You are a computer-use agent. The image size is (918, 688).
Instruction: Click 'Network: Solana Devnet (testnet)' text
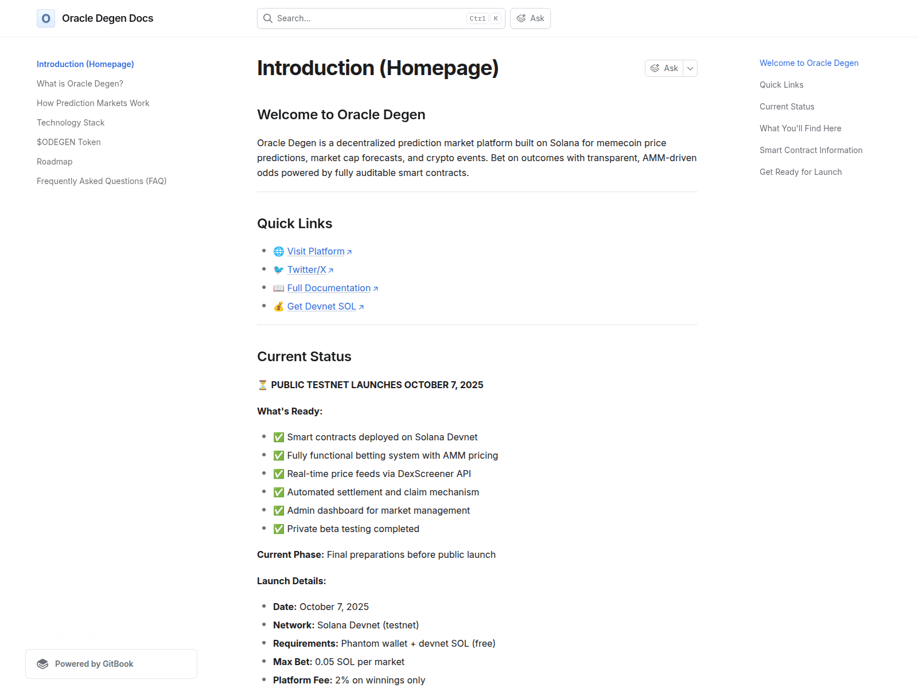pyautogui.click(x=346, y=625)
